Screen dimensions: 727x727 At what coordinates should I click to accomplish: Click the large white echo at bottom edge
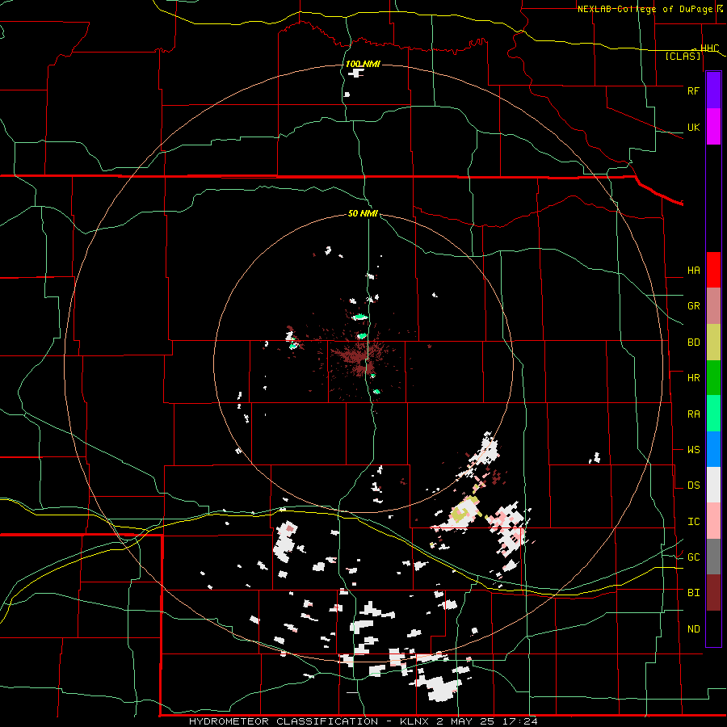tap(439, 687)
